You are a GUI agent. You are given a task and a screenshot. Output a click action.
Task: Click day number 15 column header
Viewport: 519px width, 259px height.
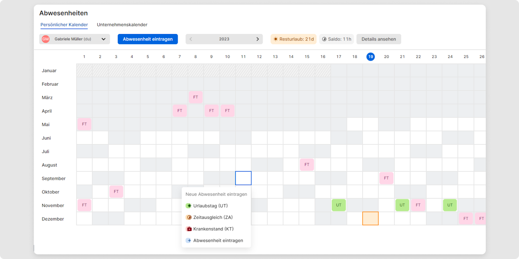307,57
